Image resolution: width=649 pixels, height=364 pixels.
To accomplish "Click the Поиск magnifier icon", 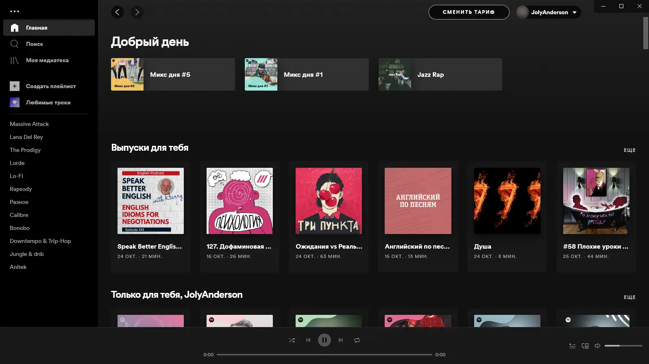I will [x=15, y=44].
